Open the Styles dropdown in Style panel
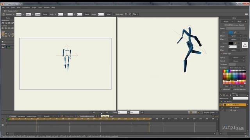 (241, 22)
